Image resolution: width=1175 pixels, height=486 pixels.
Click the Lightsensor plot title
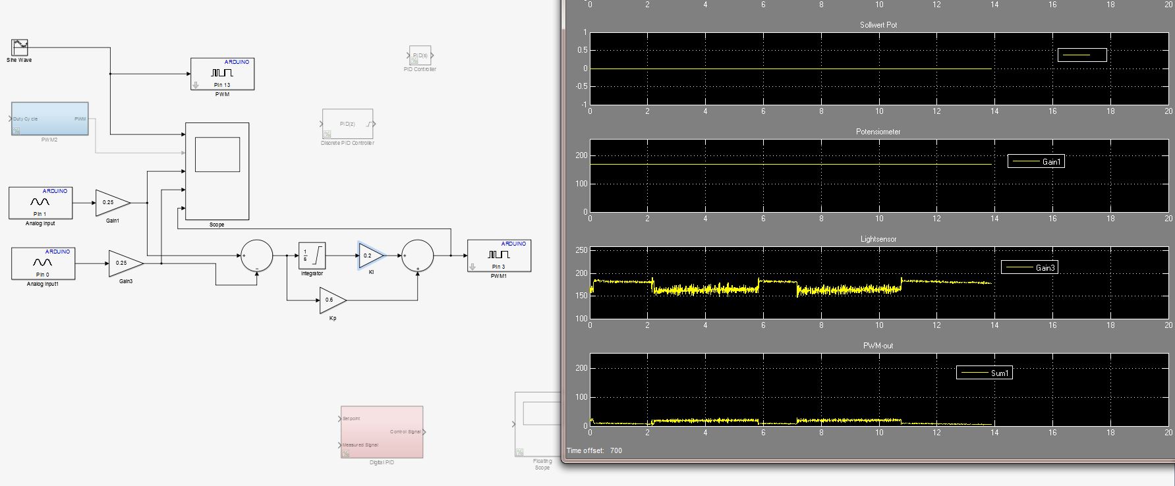878,239
